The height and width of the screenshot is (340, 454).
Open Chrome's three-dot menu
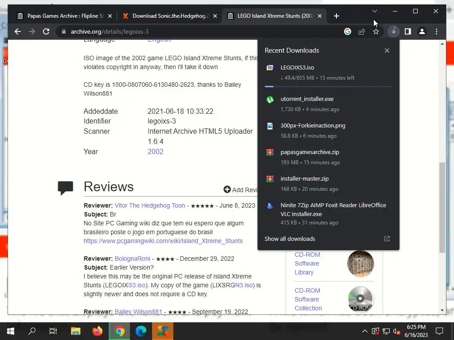[x=436, y=31]
